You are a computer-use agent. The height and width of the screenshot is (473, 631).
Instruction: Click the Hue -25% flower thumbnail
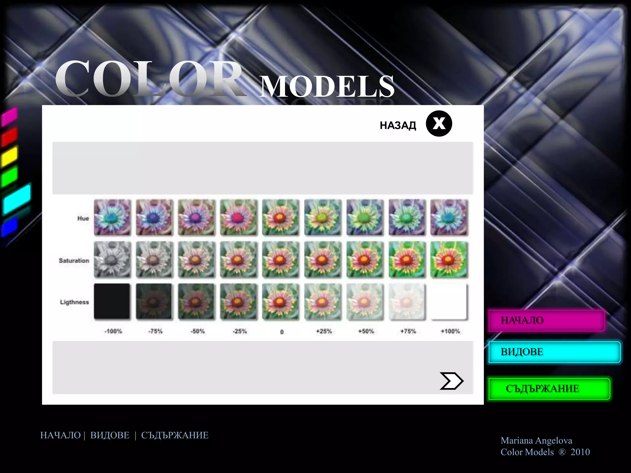click(x=238, y=217)
